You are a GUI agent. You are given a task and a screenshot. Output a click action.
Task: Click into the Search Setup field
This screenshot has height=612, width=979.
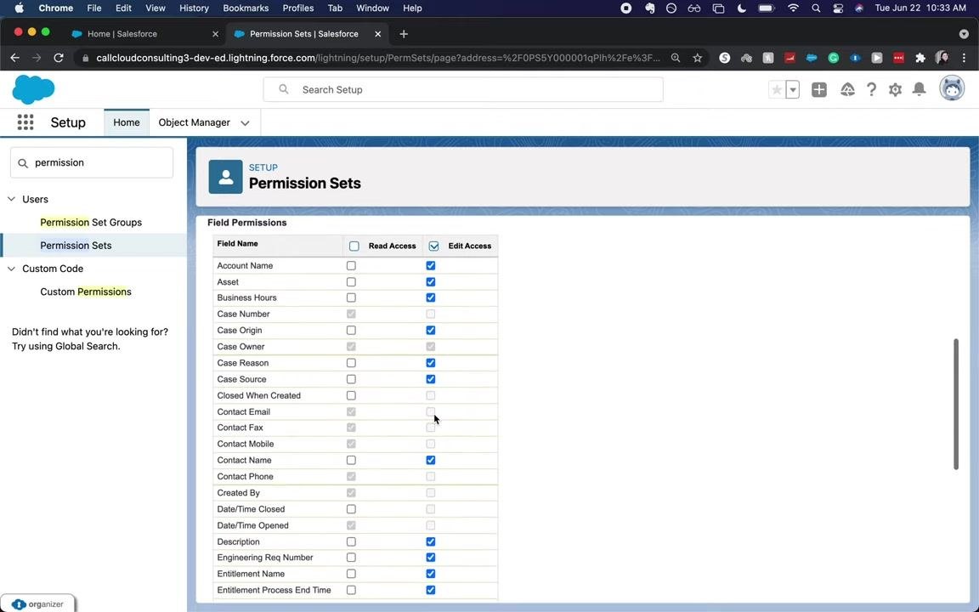point(463,90)
